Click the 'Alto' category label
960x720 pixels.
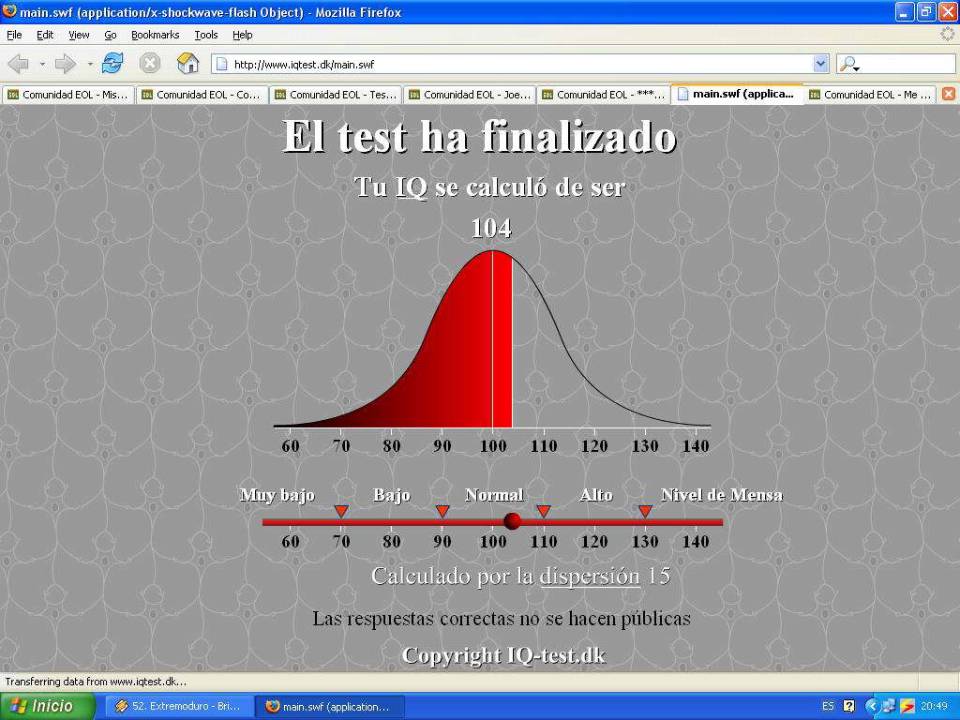(x=596, y=495)
